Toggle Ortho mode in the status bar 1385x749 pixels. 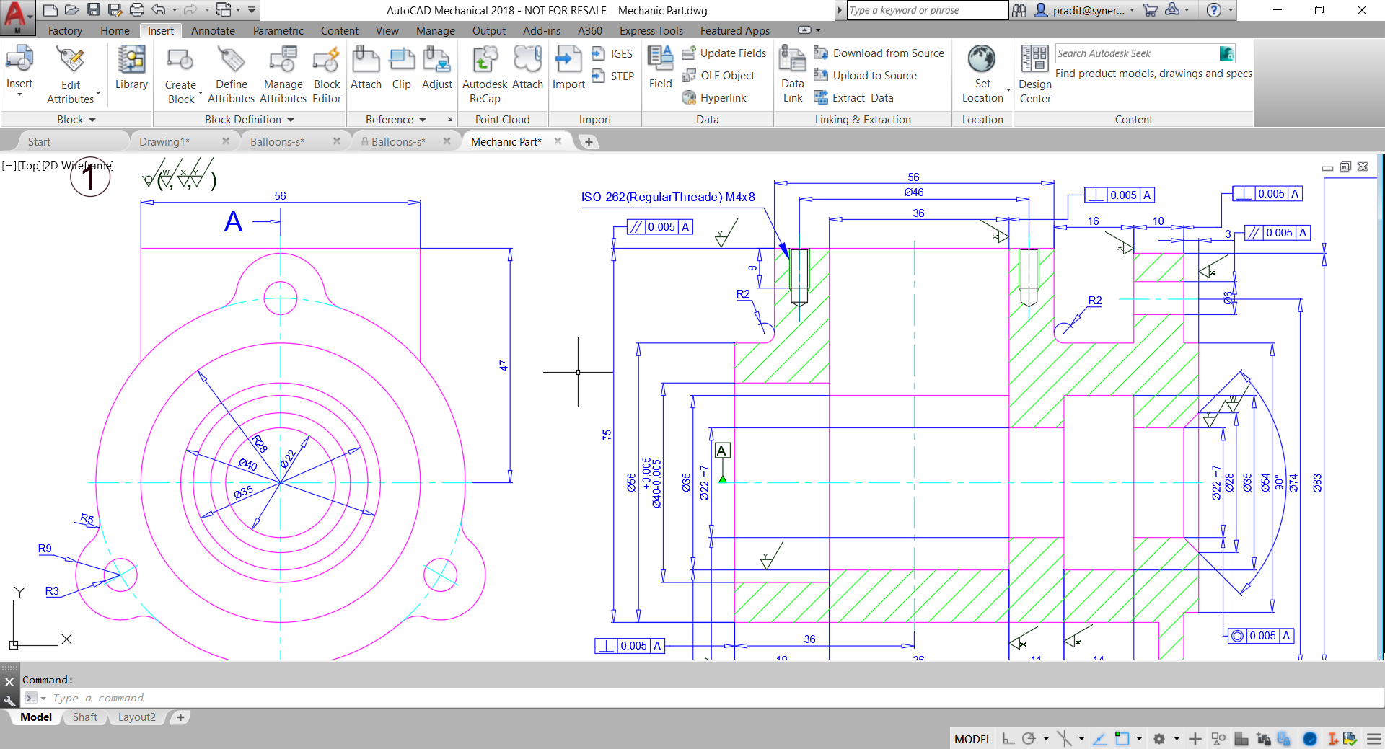(1008, 738)
